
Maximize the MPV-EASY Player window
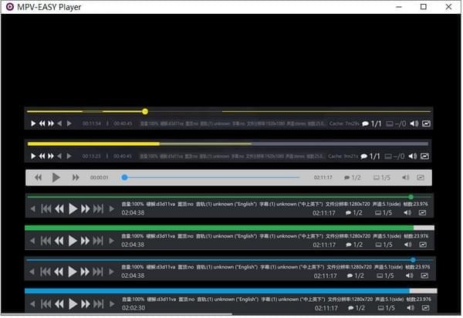pos(424,6)
